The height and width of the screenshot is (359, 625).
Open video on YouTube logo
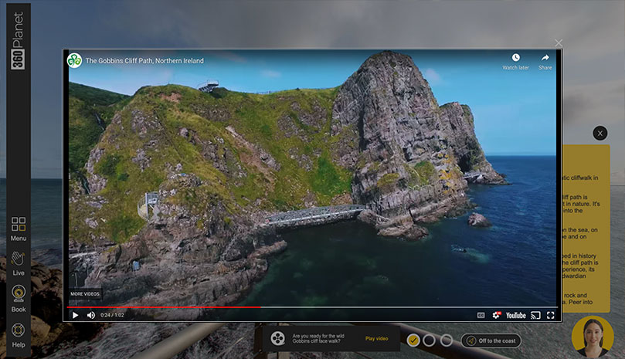[516, 316]
